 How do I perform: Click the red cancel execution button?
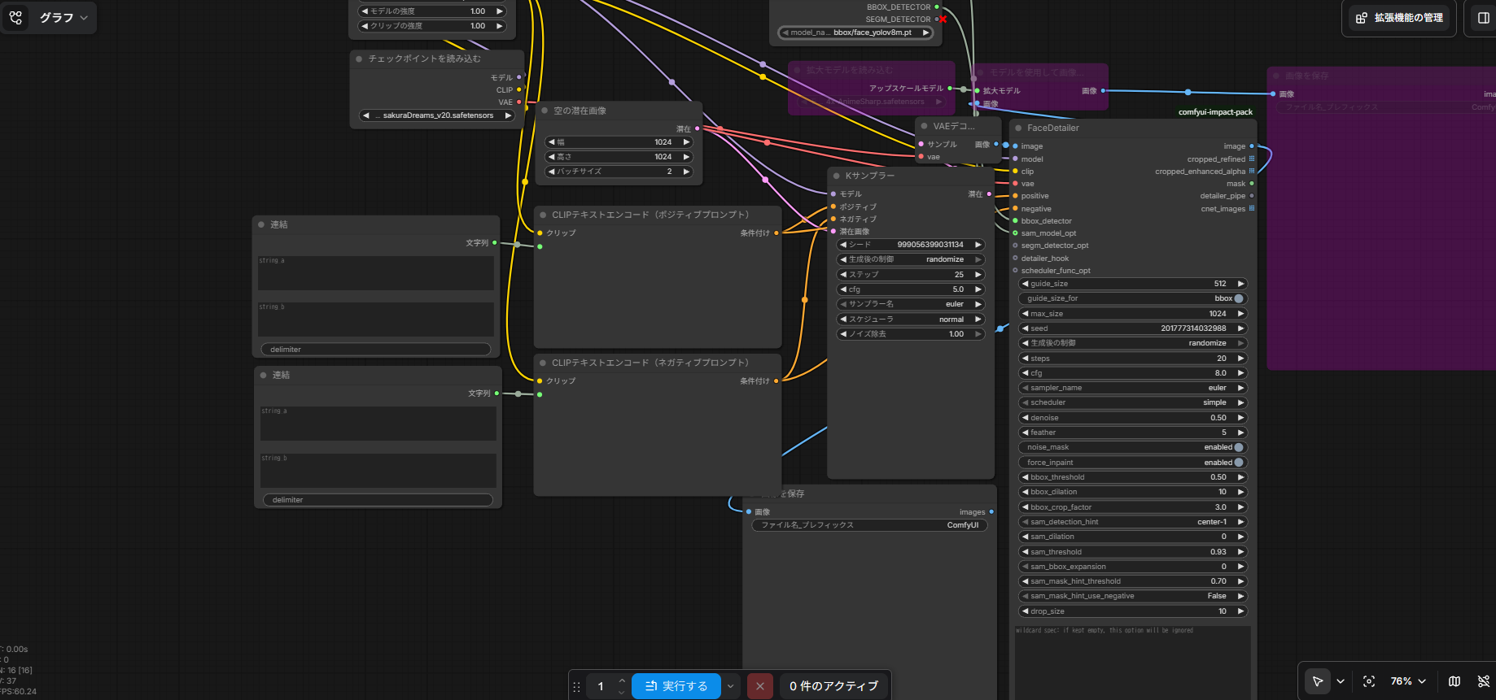[x=759, y=686]
